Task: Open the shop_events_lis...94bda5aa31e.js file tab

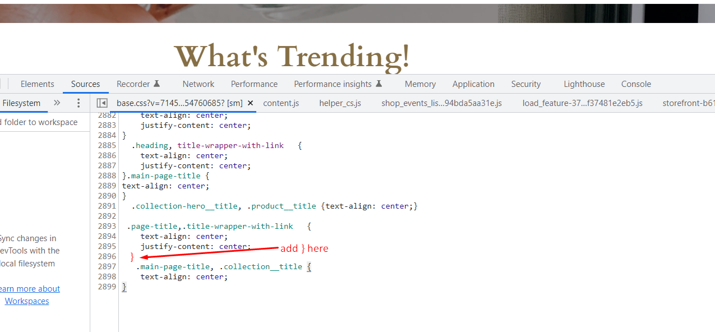Action: pyautogui.click(x=441, y=103)
